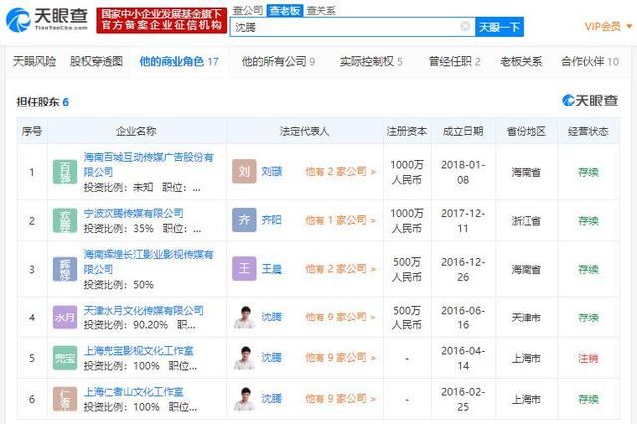The image size is (637, 424).
Task: Open 王晨 representative name link
Action: pos(272,269)
